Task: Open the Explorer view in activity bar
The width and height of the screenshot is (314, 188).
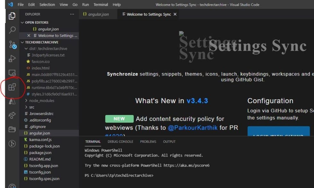Action: (x=12, y=16)
